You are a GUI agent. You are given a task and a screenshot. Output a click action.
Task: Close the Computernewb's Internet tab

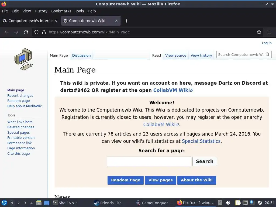(56, 21)
